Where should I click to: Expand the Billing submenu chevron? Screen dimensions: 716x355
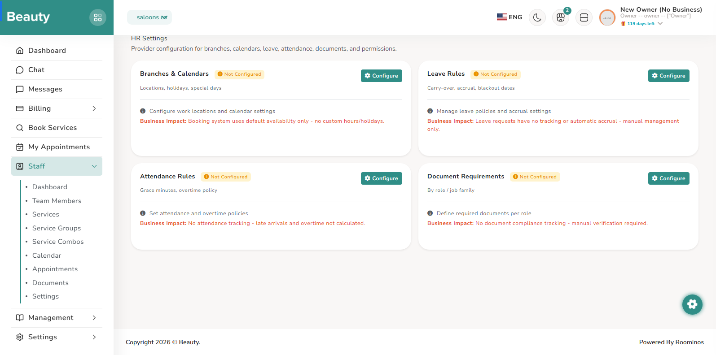pyautogui.click(x=94, y=108)
